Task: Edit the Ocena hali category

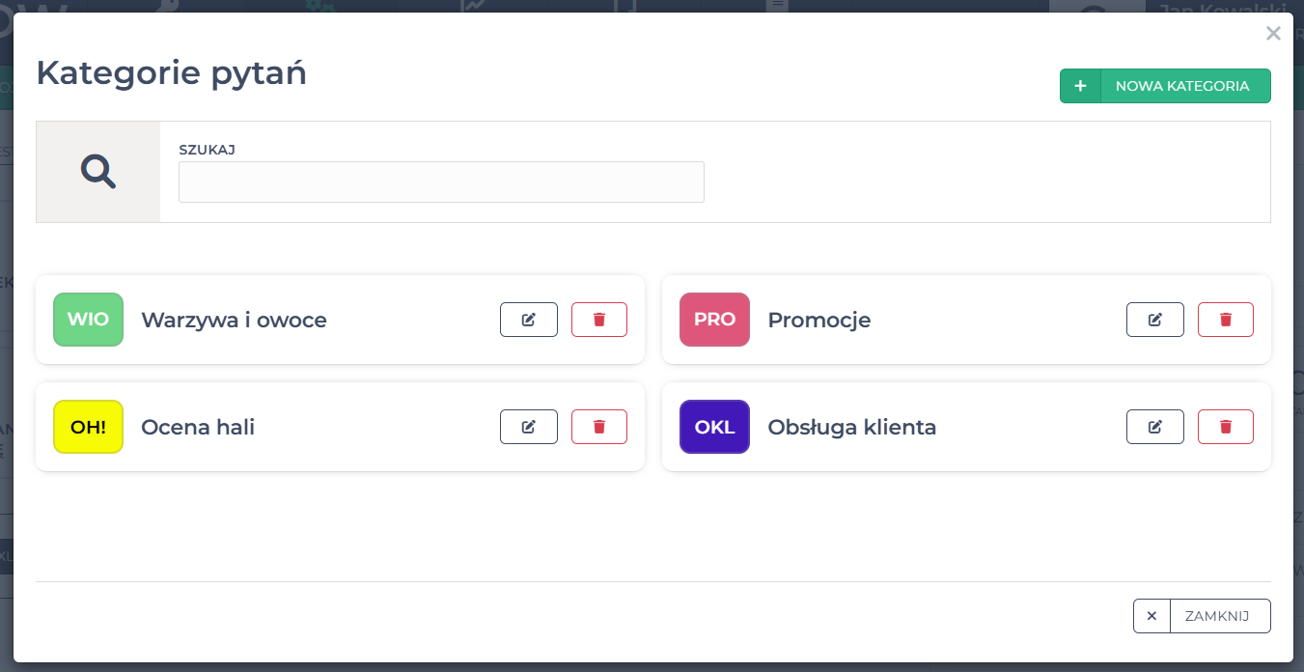Action: tap(528, 427)
